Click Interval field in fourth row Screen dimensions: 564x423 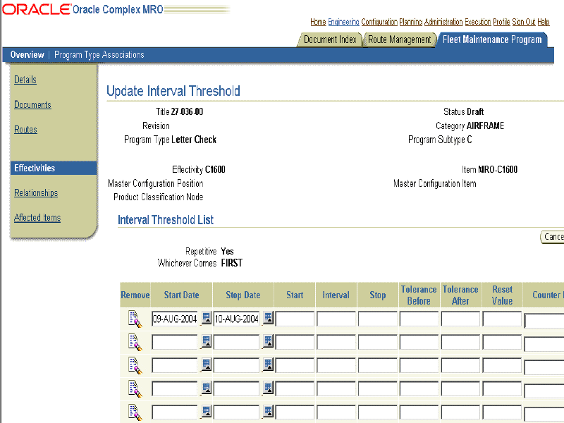coord(336,389)
